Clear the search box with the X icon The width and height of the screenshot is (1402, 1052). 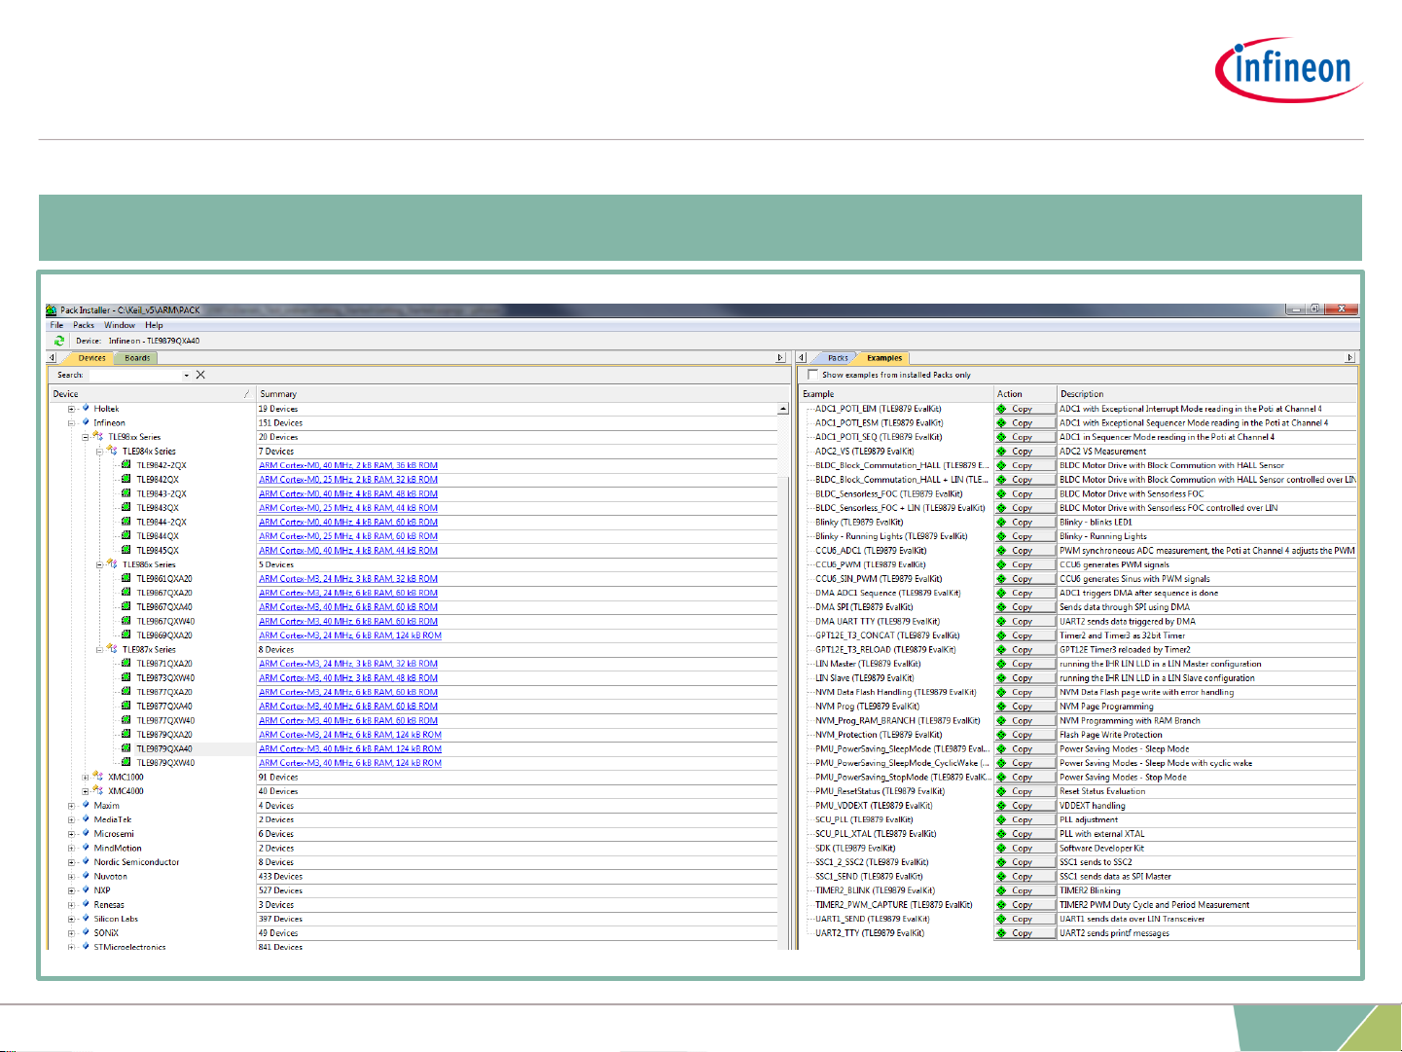click(200, 375)
